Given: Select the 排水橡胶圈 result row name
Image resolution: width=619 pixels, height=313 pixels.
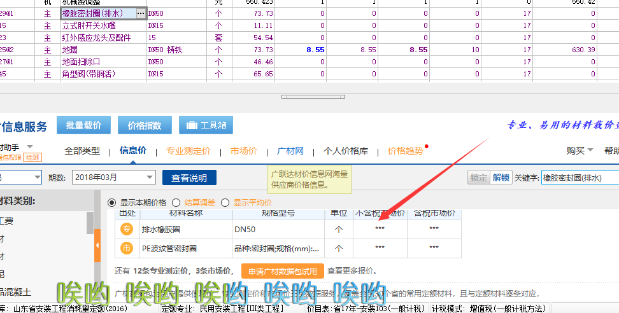Looking at the screenshot, I should 161,230.
